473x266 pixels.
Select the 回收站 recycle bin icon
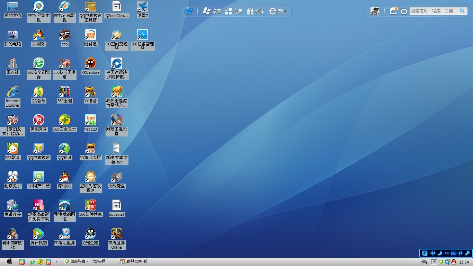pyautogui.click(x=12, y=66)
